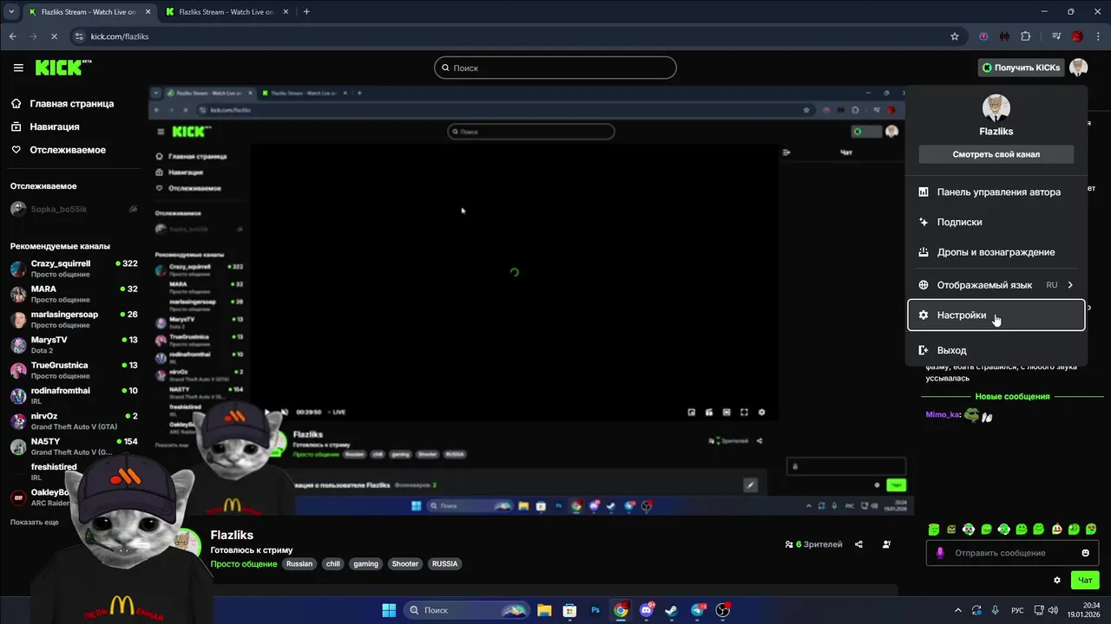1111x624 pixels.
Task: Open Настройки in profile menu
Action: click(996, 315)
